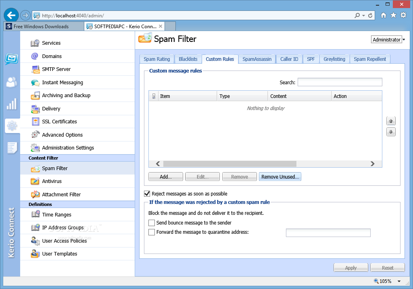This screenshot has width=413, height=289.
Task: Click the browser Refresh icon
Action: pos(370,16)
